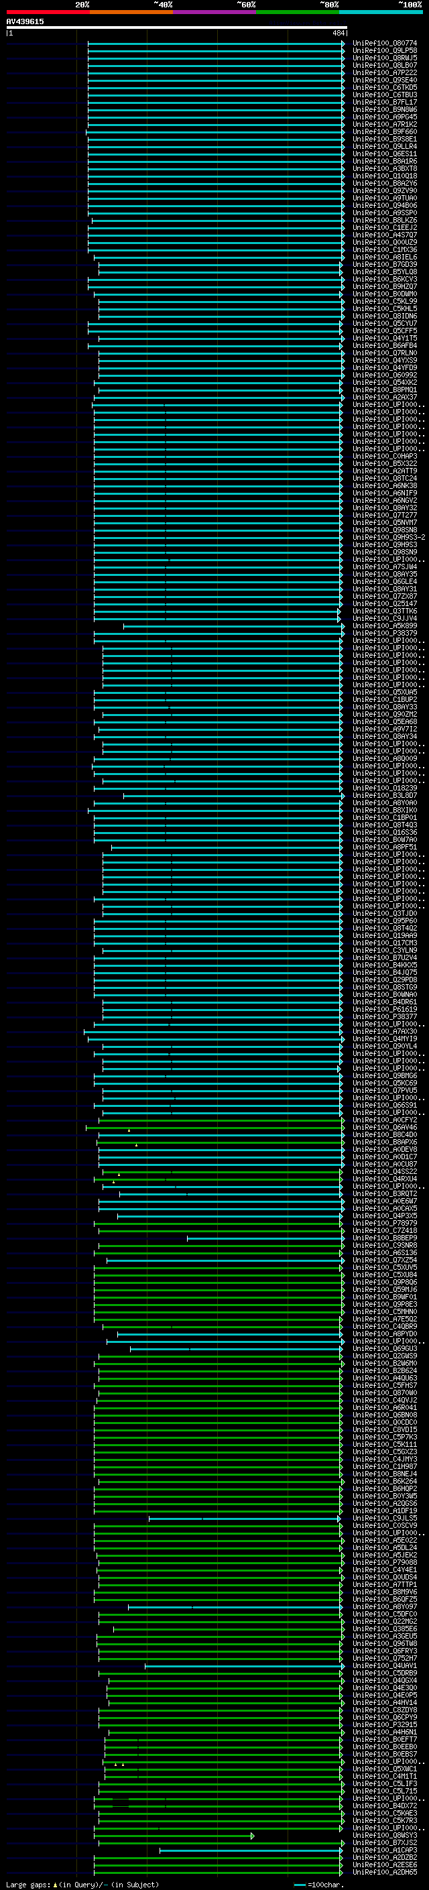The height and width of the screenshot is (1890, 429).
Task: Select UniRef100_A0DEV8 label
Action: pos(384,1149)
